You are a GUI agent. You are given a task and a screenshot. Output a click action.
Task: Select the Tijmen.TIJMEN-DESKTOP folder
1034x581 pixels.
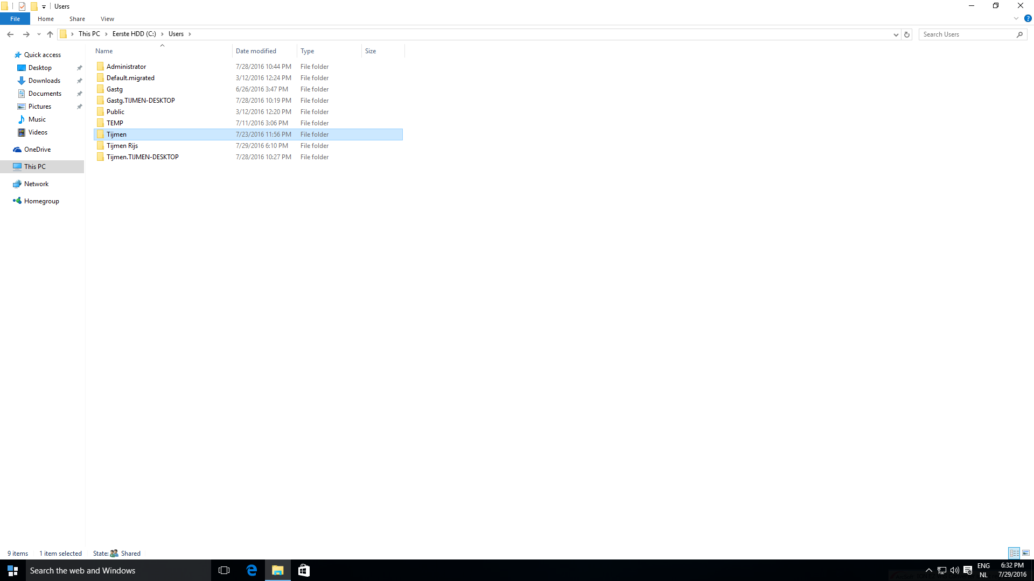coord(248,157)
